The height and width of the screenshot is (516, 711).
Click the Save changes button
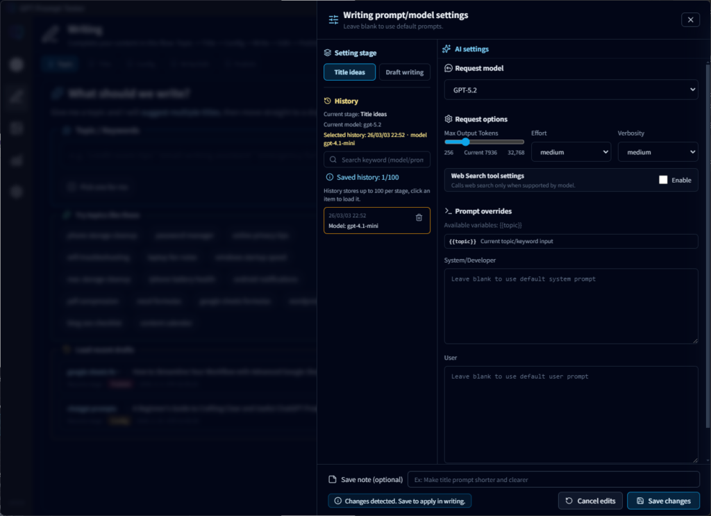(663, 501)
